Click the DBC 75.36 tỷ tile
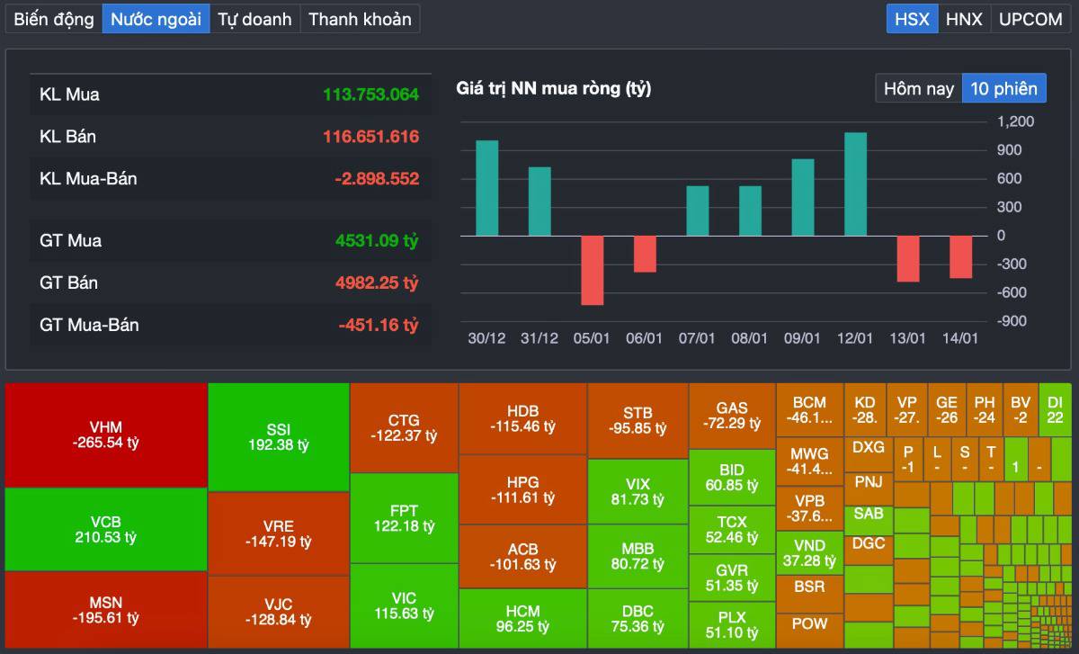This screenshot has height=654, width=1079. (638, 619)
